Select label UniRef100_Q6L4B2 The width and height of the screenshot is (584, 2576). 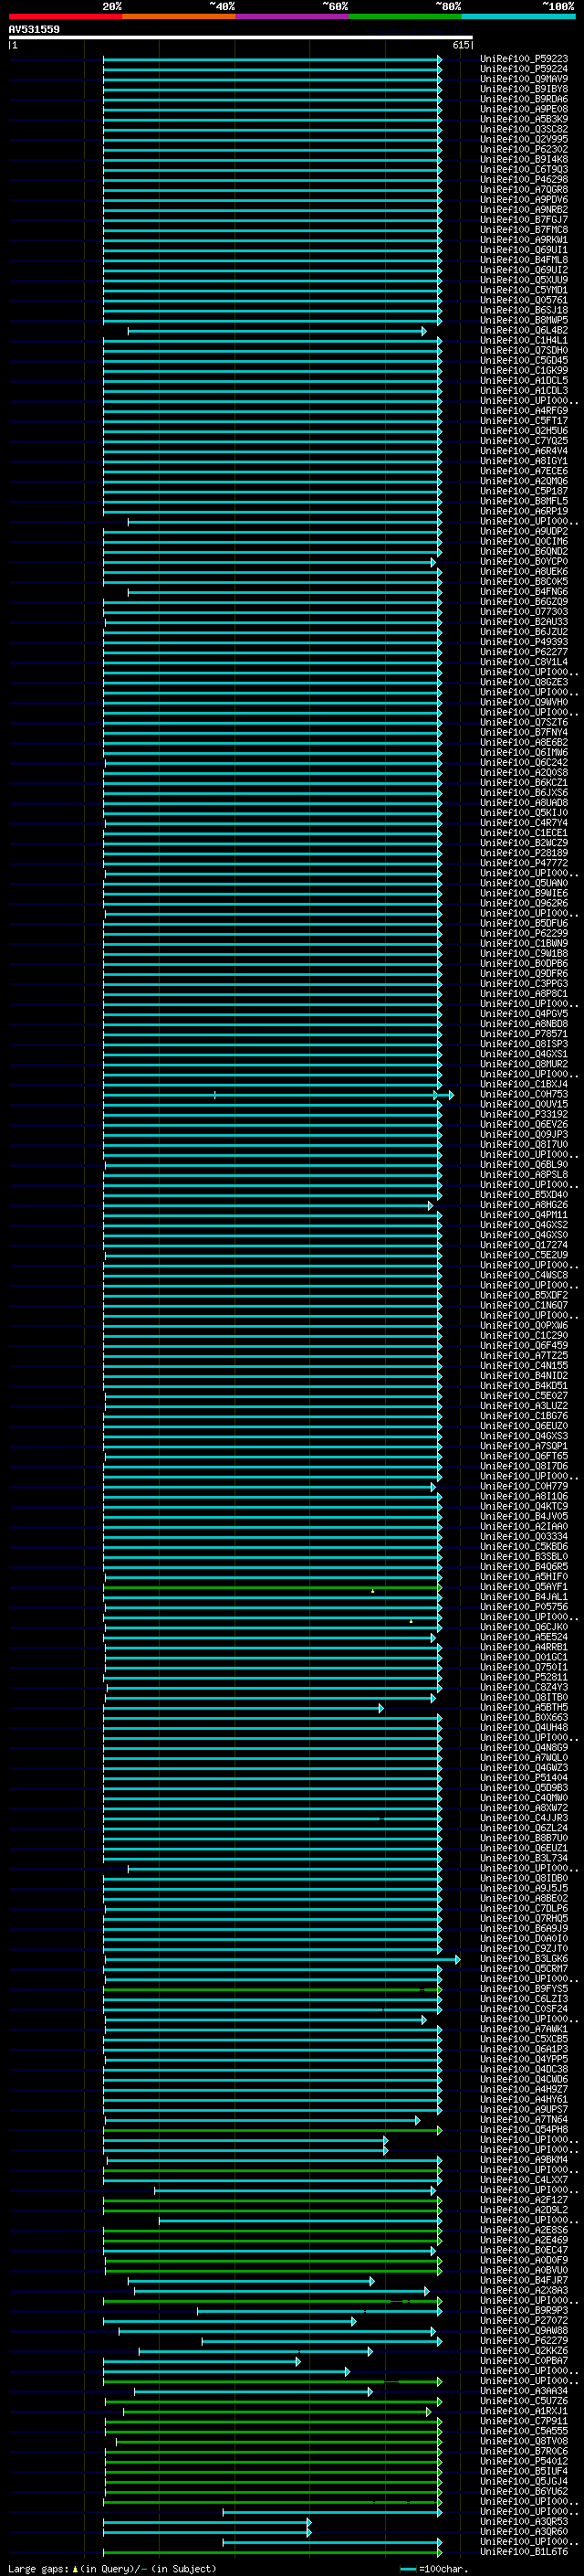tap(524, 330)
